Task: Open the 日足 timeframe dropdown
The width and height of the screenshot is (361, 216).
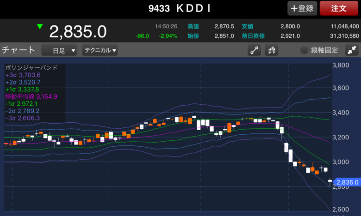Action: pos(59,50)
